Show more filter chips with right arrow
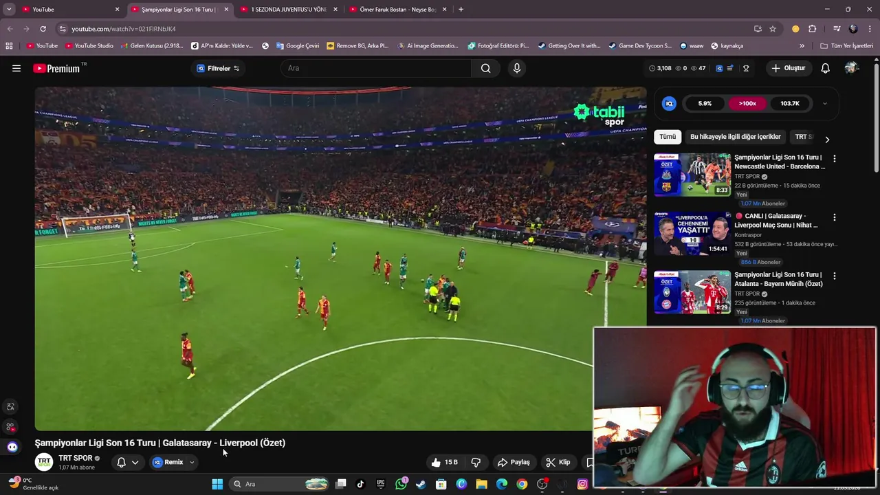Image resolution: width=880 pixels, height=495 pixels. (x=827, y=139)
